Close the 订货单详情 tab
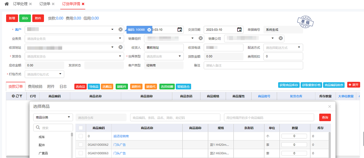Viewport: 364px width, 158px height. point(83,4)
